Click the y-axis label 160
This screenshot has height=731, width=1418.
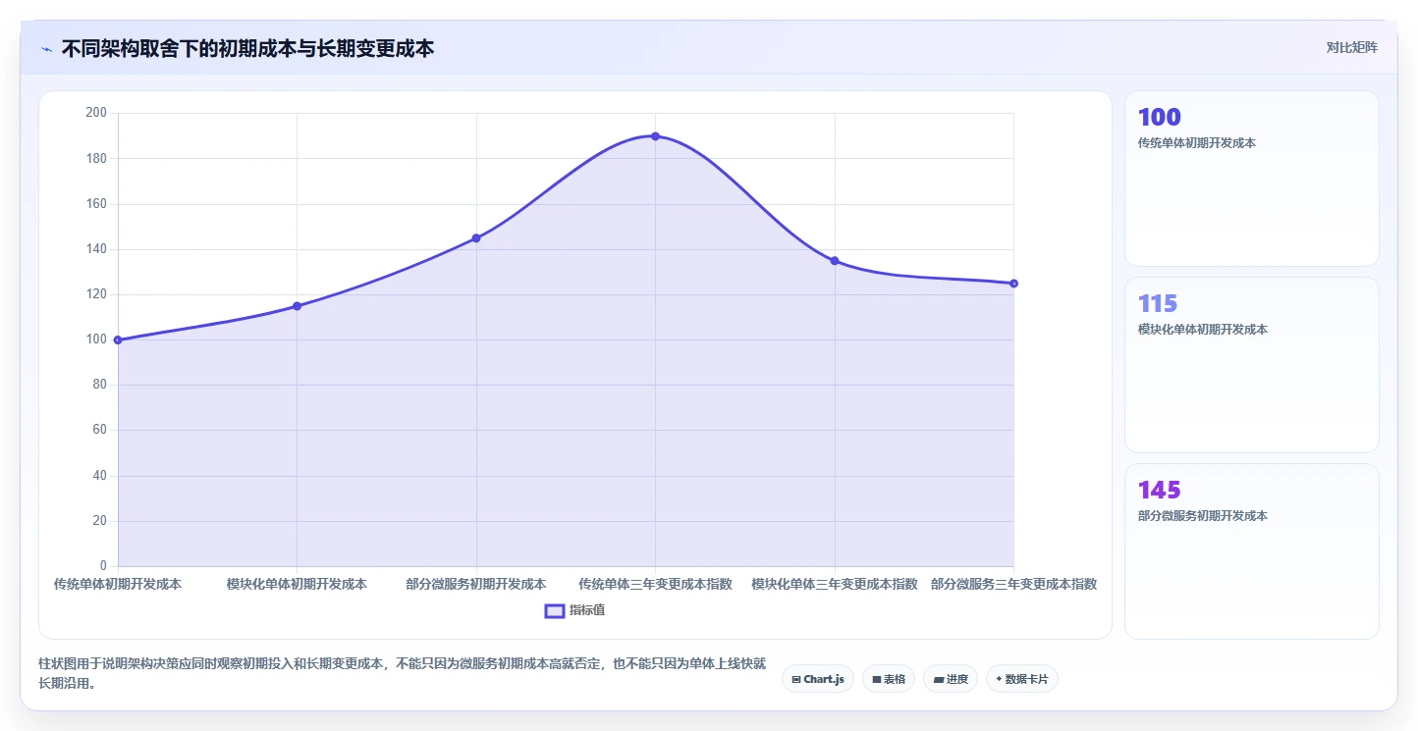click(96, 204)
